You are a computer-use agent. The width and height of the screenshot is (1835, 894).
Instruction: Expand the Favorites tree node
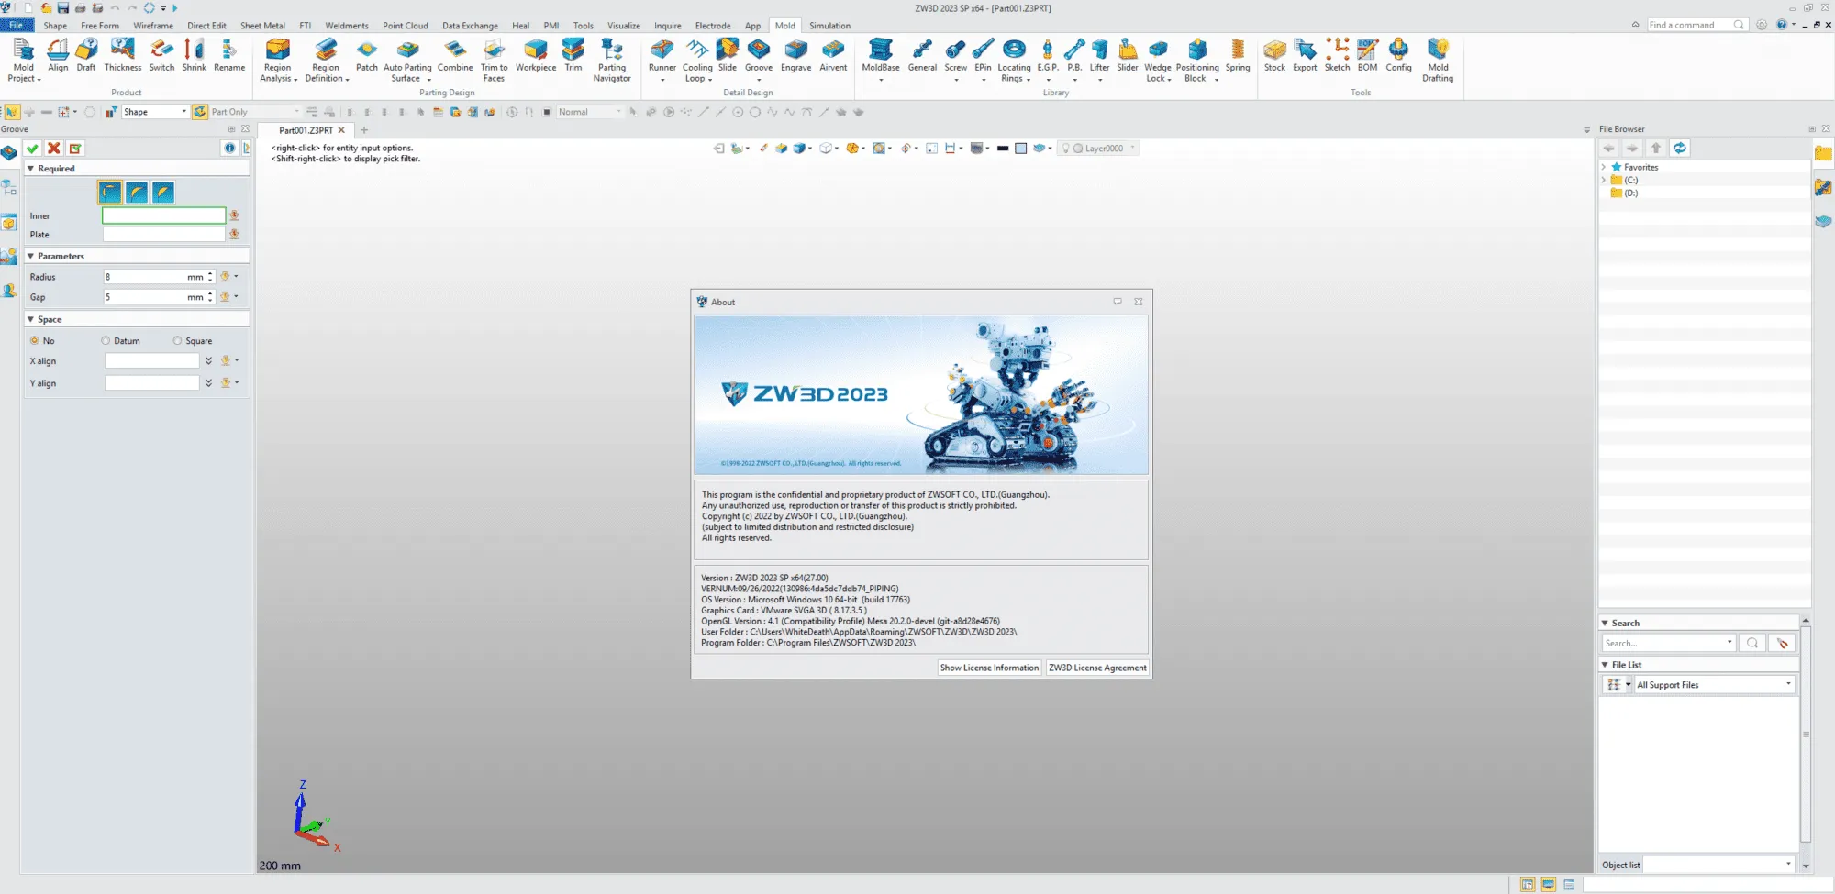tap(1604, 167)
